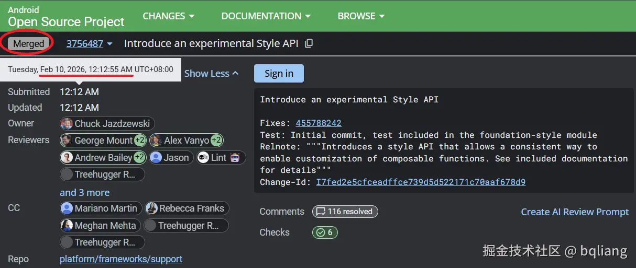Click the comments bubble icon
Screen dimensions: 636x268
320,212
